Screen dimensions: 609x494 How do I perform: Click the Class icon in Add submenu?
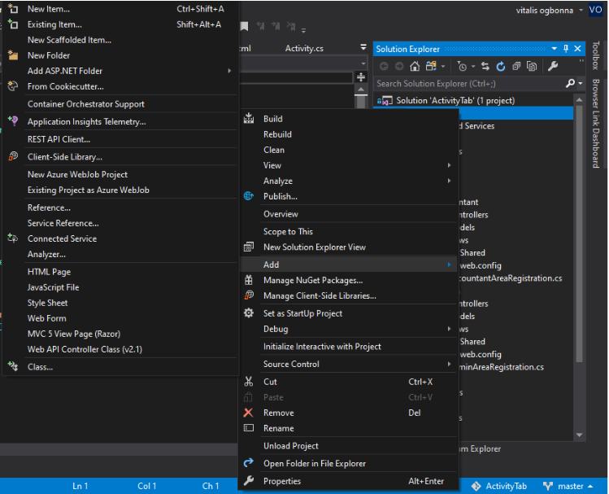13,366
